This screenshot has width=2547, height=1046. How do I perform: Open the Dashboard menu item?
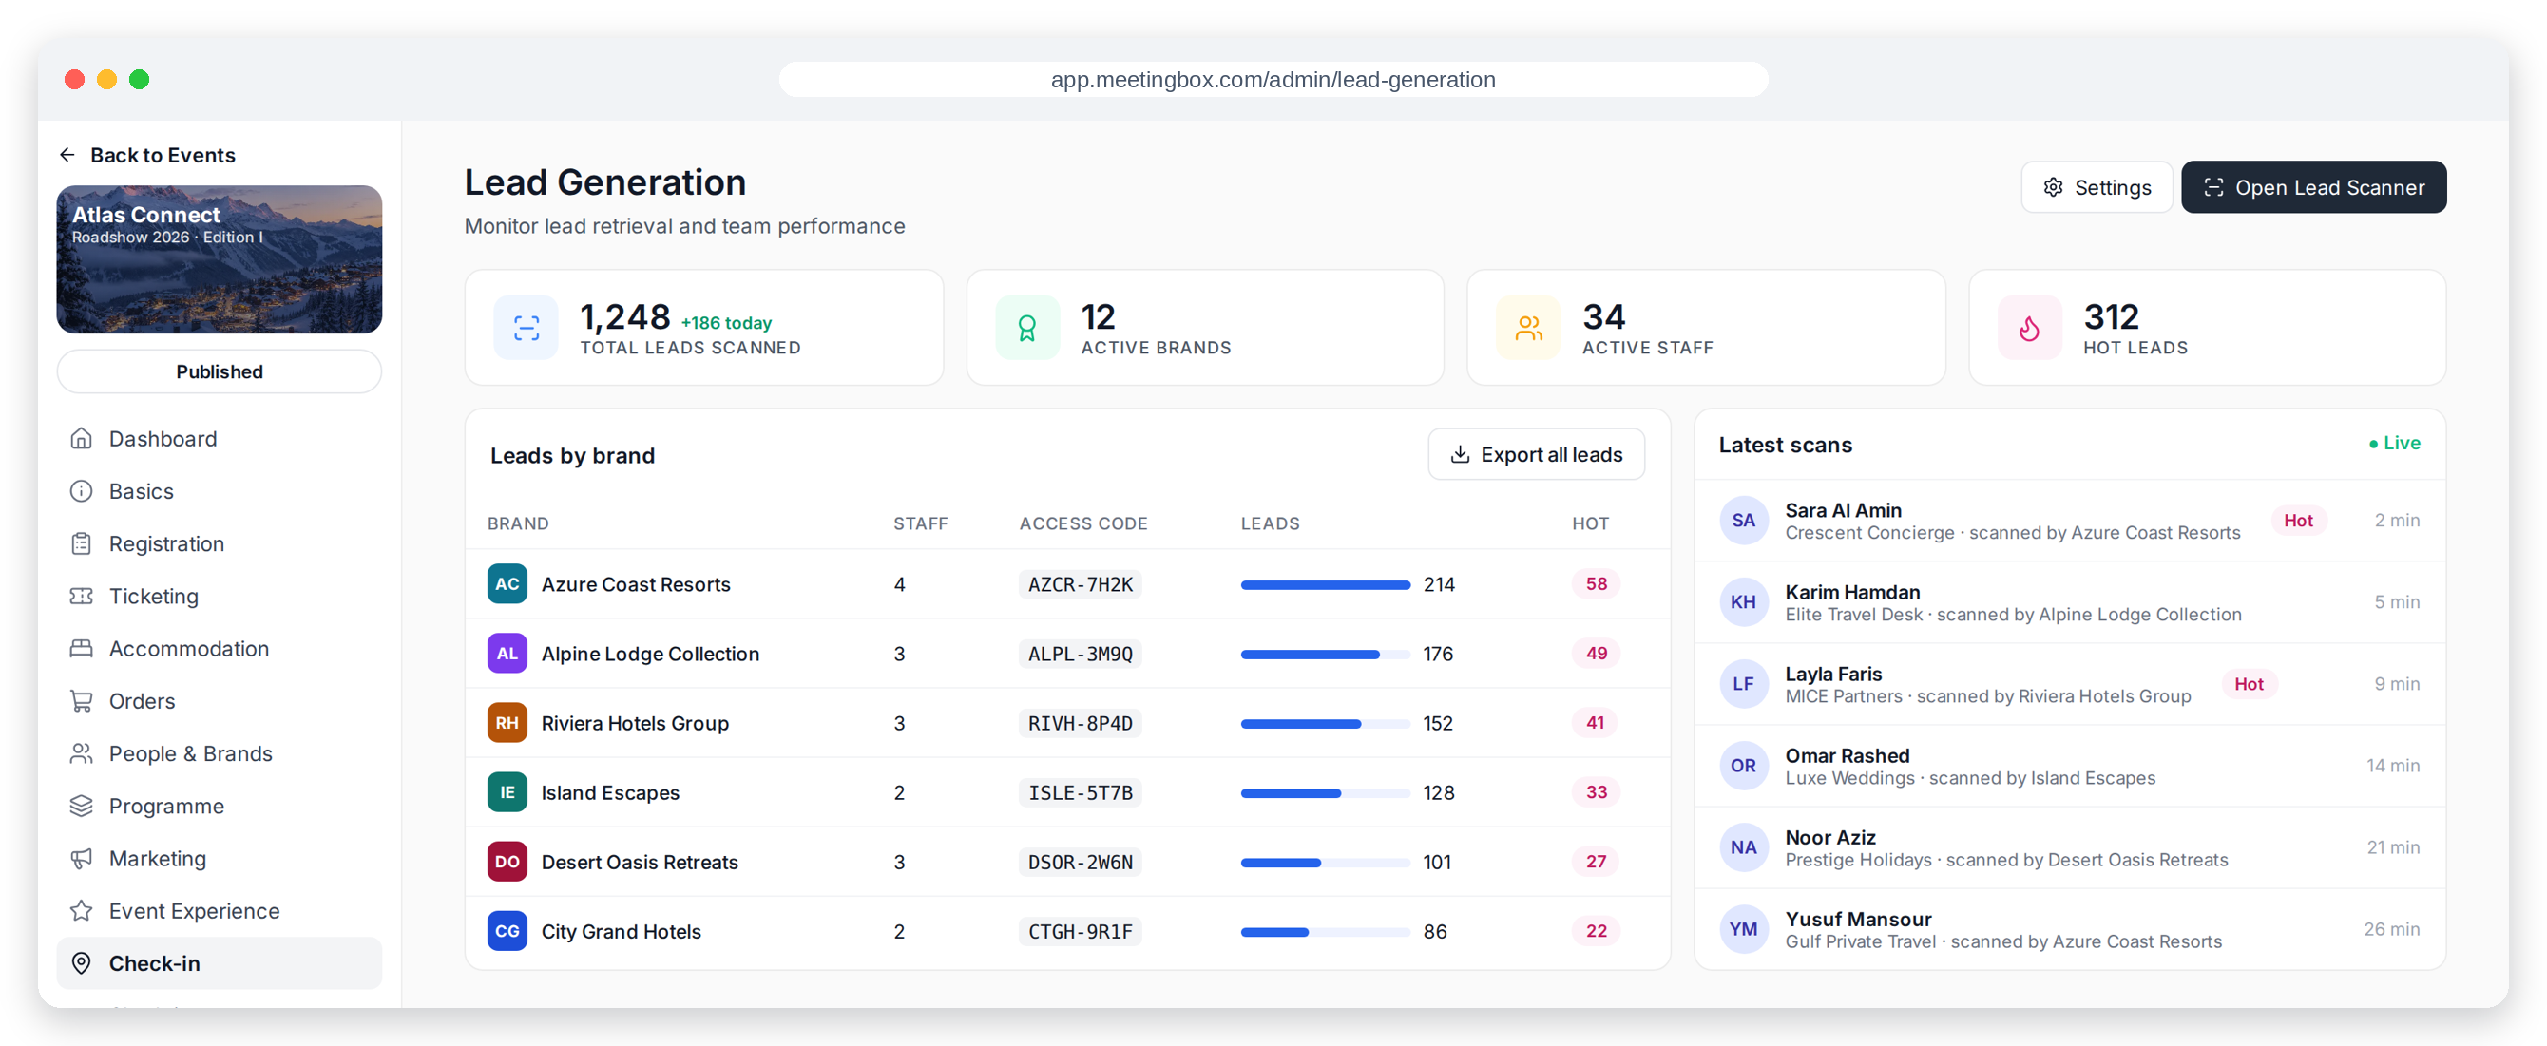tap(219, 438)
